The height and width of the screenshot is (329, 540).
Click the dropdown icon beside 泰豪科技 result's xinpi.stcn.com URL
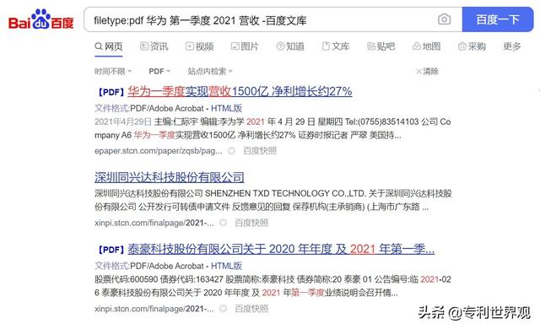[223, 309]
